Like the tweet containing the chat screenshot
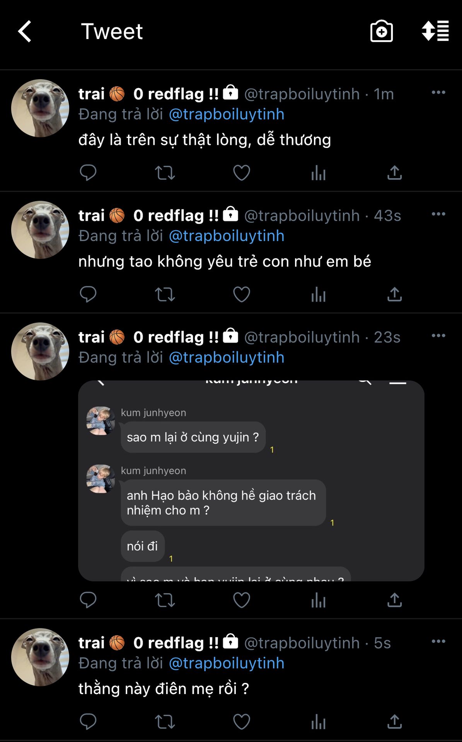Screen dimensions: 462x742 pyautogui.click(x=242, y=600)
